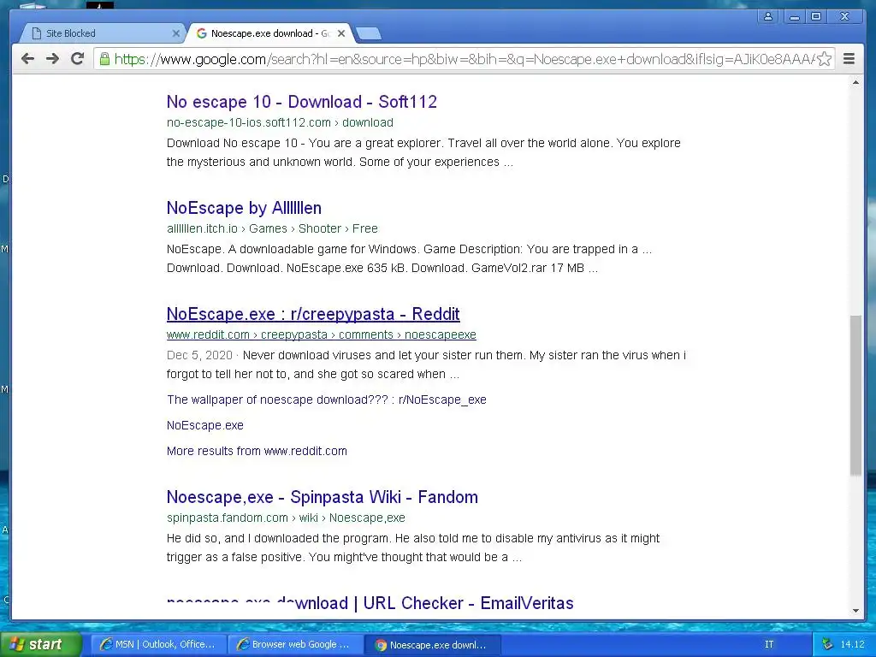
Task: Open NoEscape.exe r/creepypasta Reddit result
Action: coord(313,314)
